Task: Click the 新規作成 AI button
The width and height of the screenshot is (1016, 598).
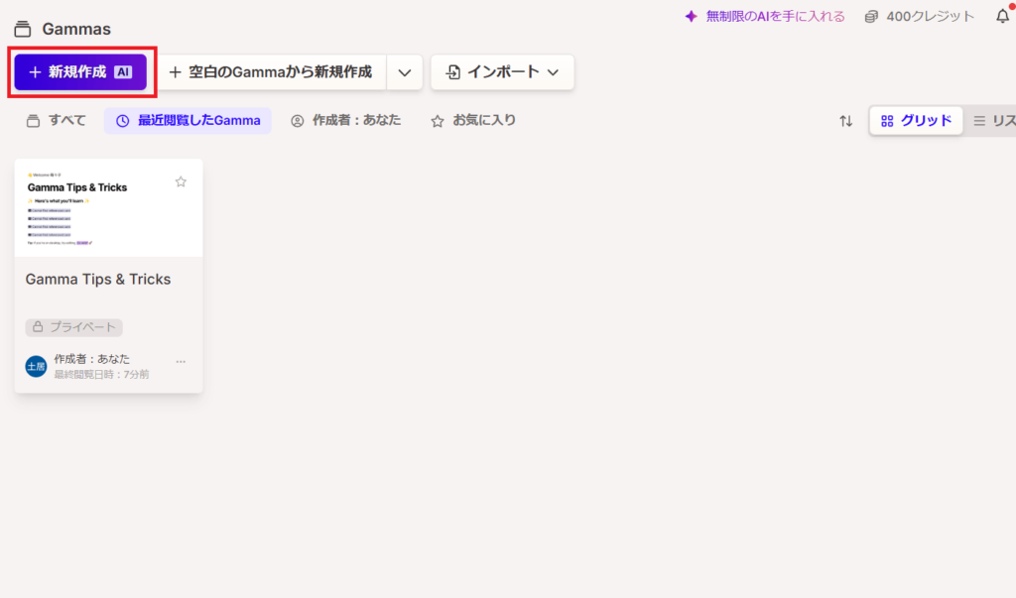Action: (x=81, y=72)
